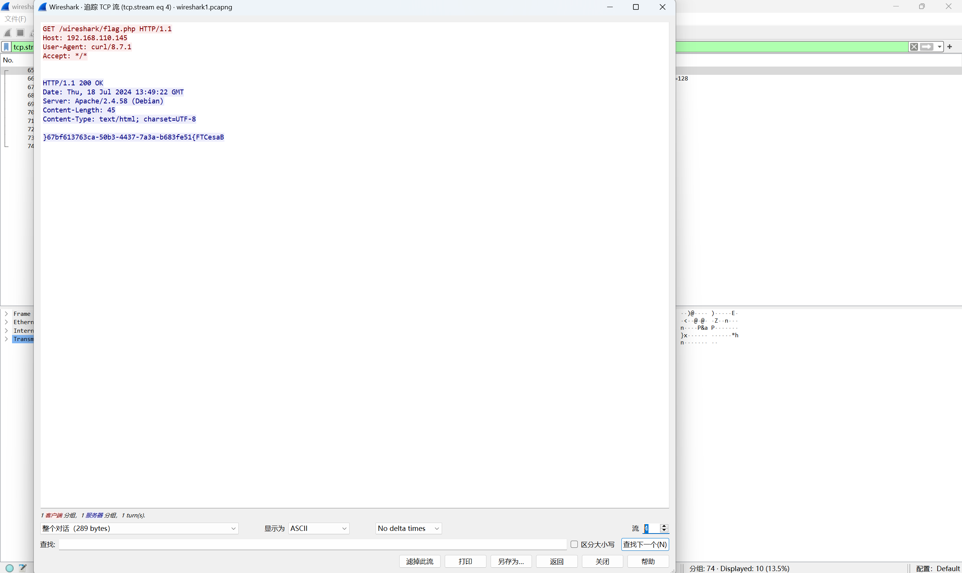Click the Server: Apache/2.4.58 line

103,101
